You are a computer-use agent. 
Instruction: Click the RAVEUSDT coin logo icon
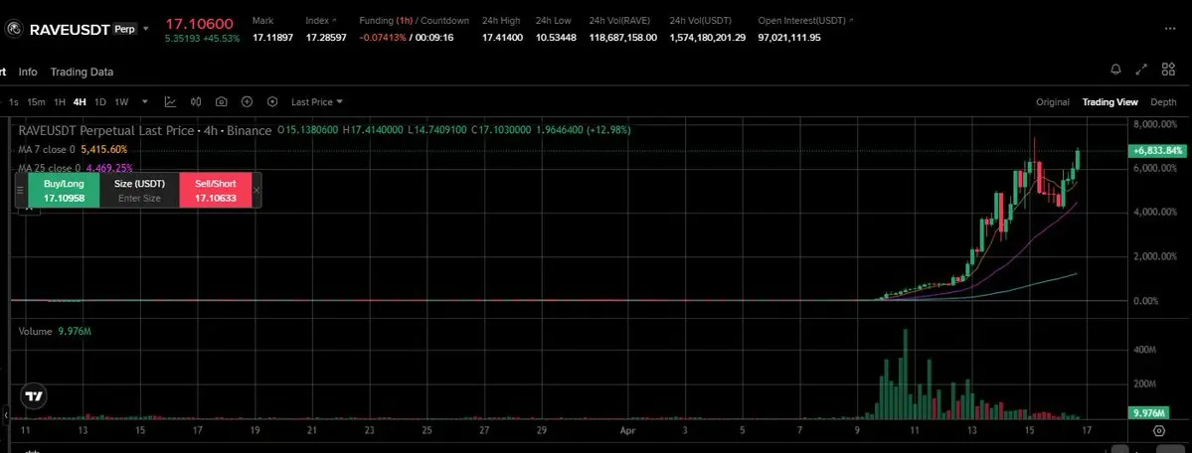(x=14, y=30)
